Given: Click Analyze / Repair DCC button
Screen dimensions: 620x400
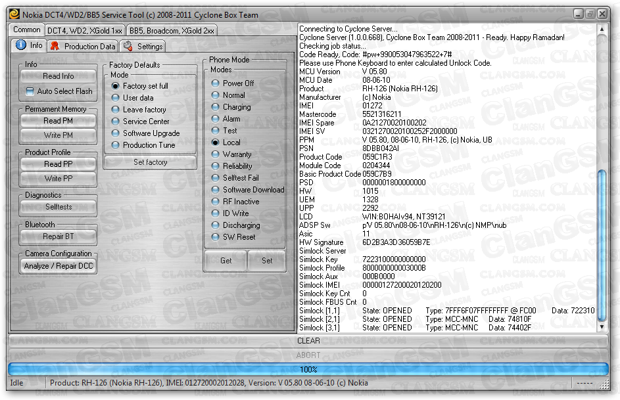Looking at the screenshot, I should (x=58, y=266).
